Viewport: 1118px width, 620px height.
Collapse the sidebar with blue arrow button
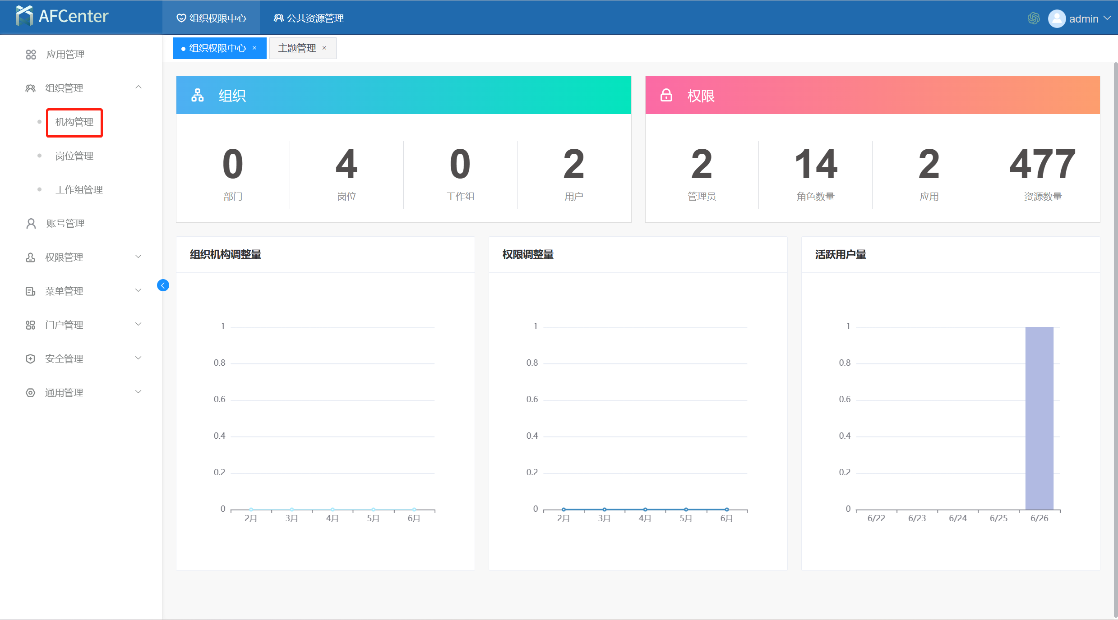coord(163,285)
